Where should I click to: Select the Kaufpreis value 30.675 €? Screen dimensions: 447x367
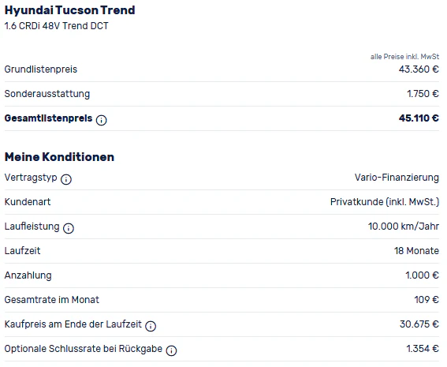tap(419, 324)
